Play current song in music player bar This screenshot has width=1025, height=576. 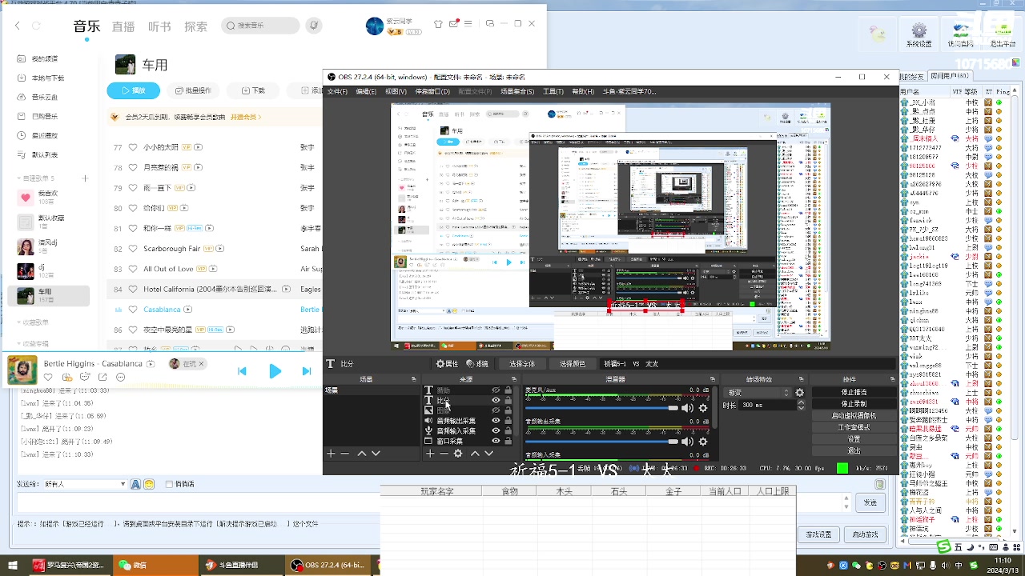(275, 371)
